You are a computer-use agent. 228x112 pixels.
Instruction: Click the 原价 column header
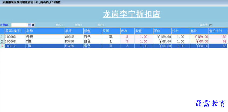(x=162, y=31)
